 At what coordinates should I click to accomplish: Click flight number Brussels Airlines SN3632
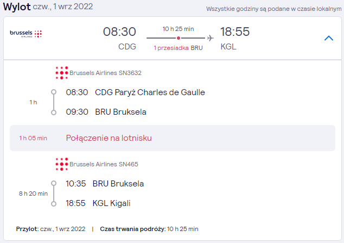point(105,73)
